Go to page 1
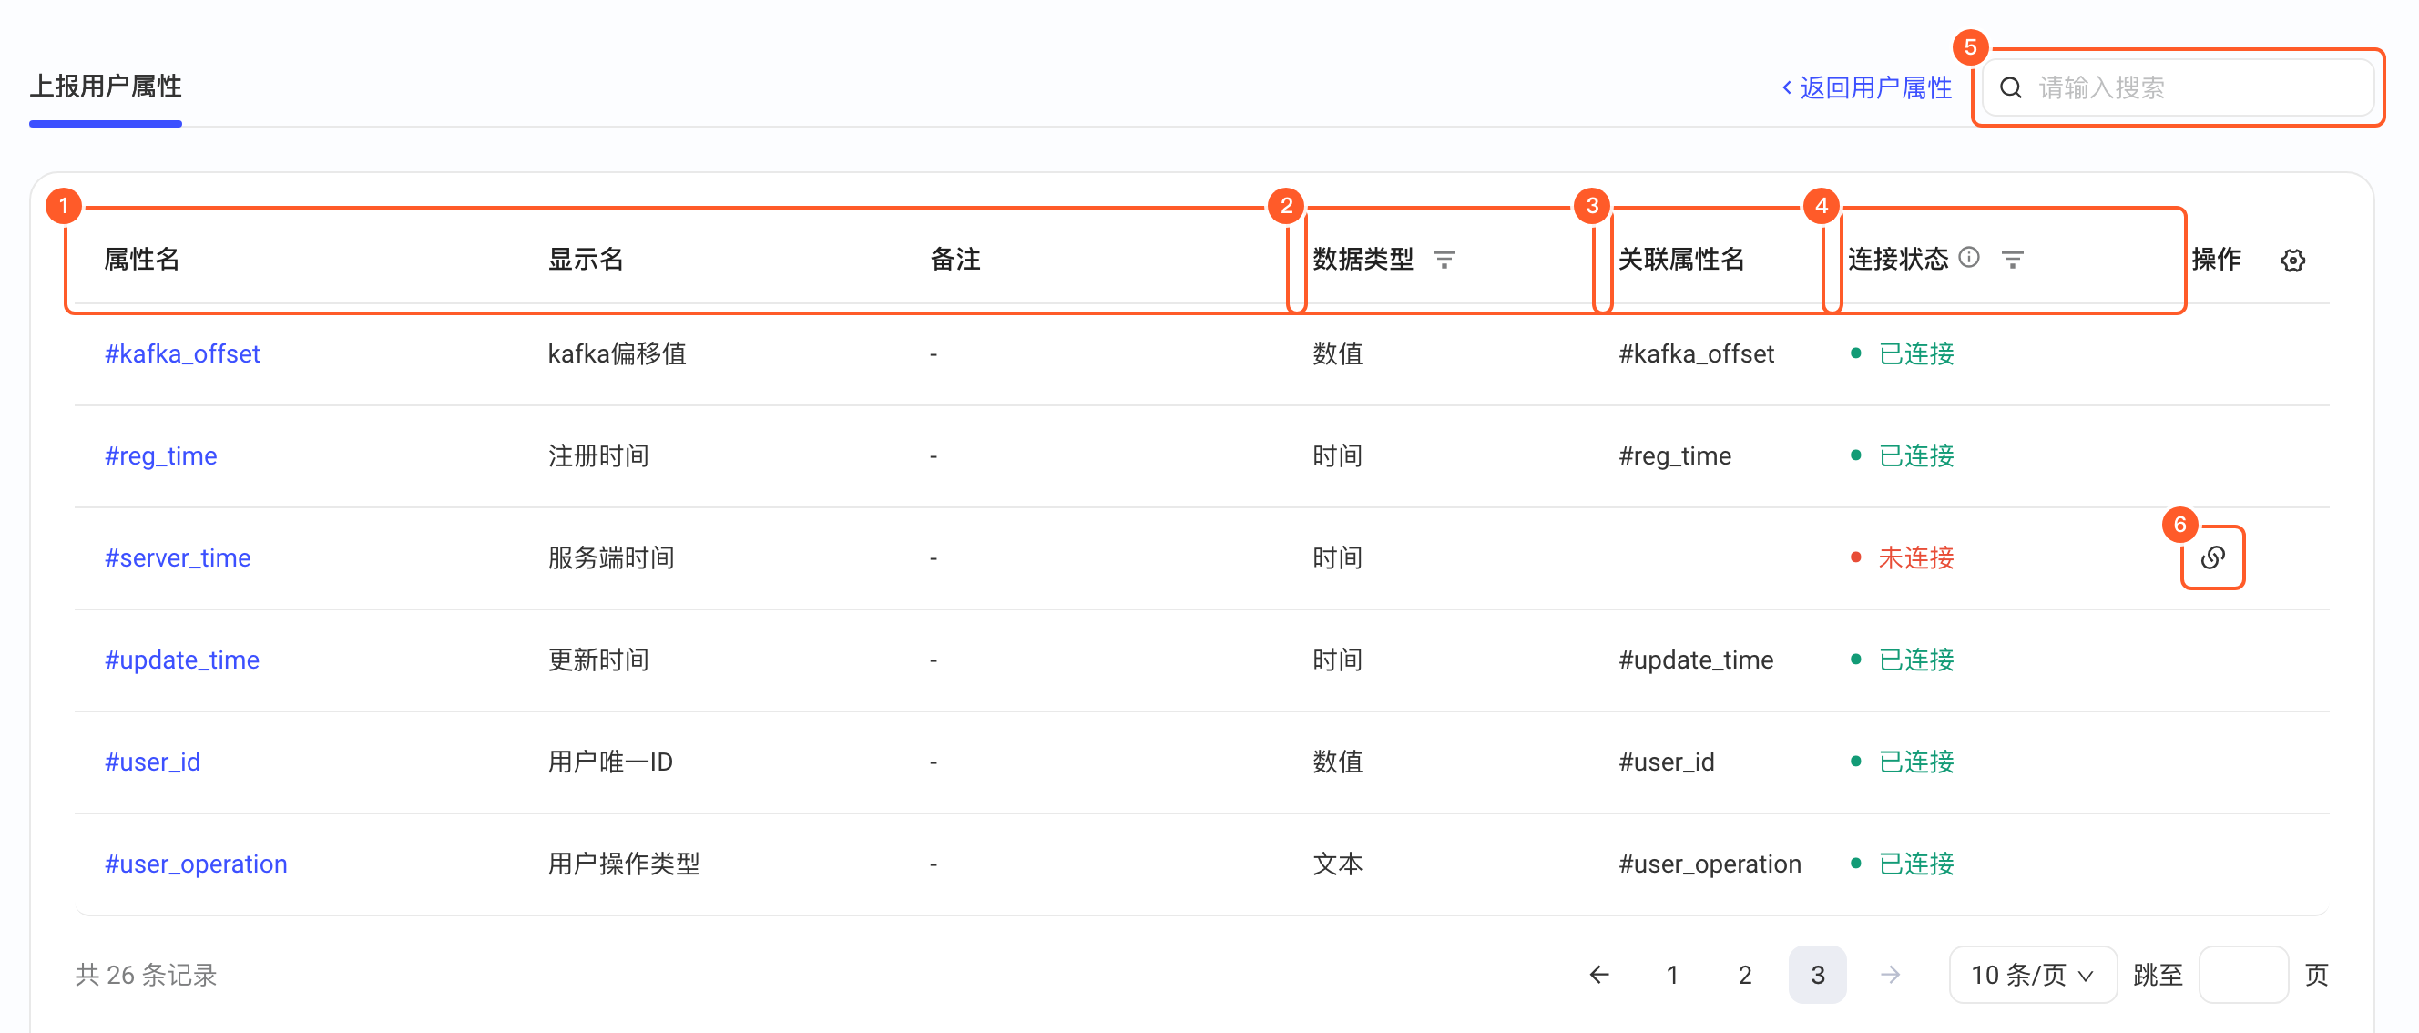Screen dimensions: 2419x1033 point(1671,975)
